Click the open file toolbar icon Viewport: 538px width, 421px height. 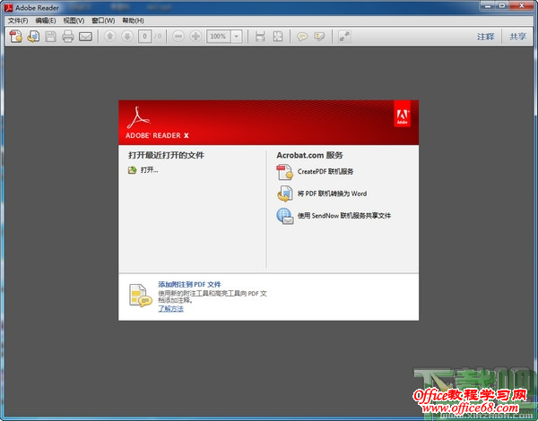33,37
